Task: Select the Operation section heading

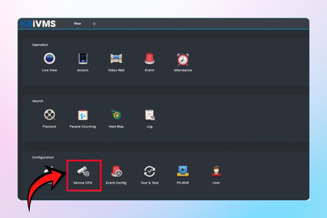Action: tap(40, 45)
